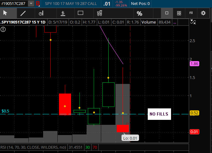Click the RSI 70 overbought value
Image resolution: width=212 pixels, height=153 pixels.
pyautogui.click(x=95, y=147)
